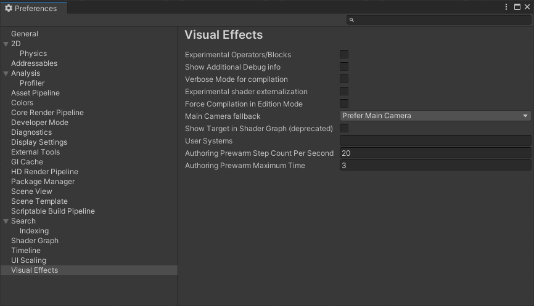
Task: Click the kebab menu icon in title bar
Action: (506, 7)
